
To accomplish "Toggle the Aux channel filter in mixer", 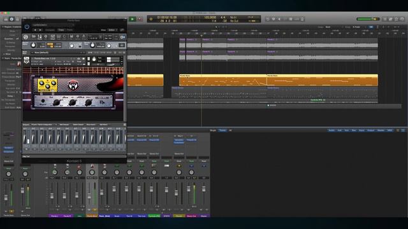I will pyautogui.click(x=346, y=130).
